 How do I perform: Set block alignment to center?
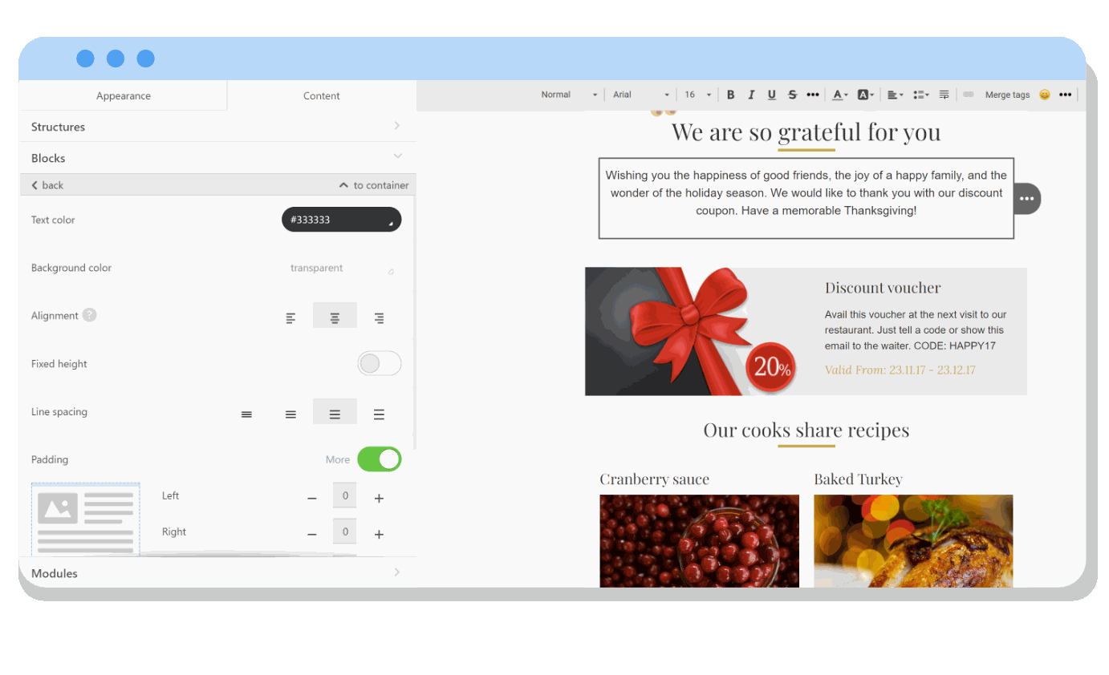coord(335,316)
